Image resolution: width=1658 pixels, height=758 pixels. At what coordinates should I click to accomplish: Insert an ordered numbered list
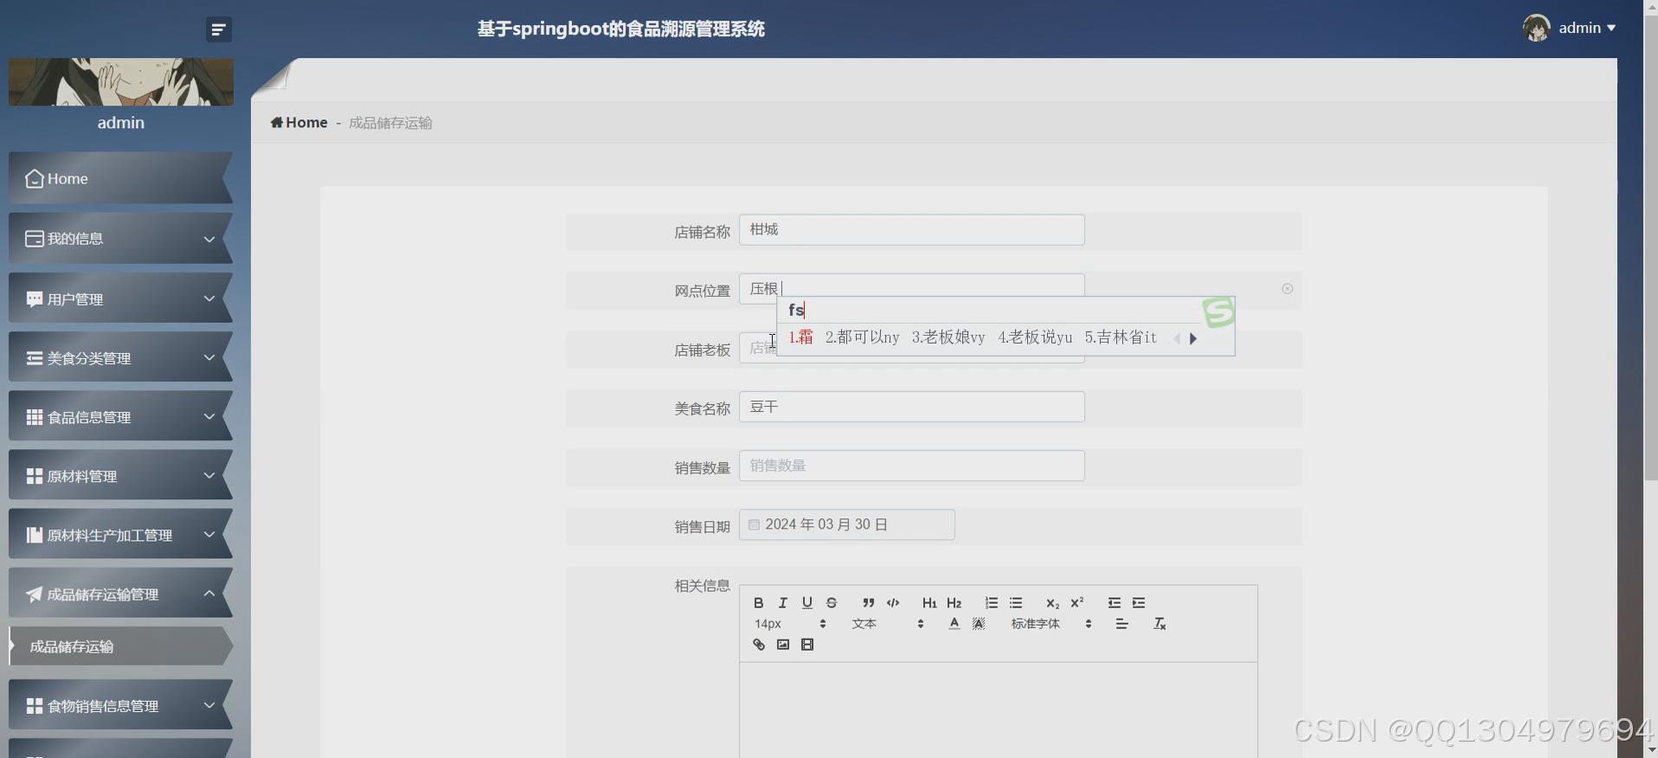(991, 603)
